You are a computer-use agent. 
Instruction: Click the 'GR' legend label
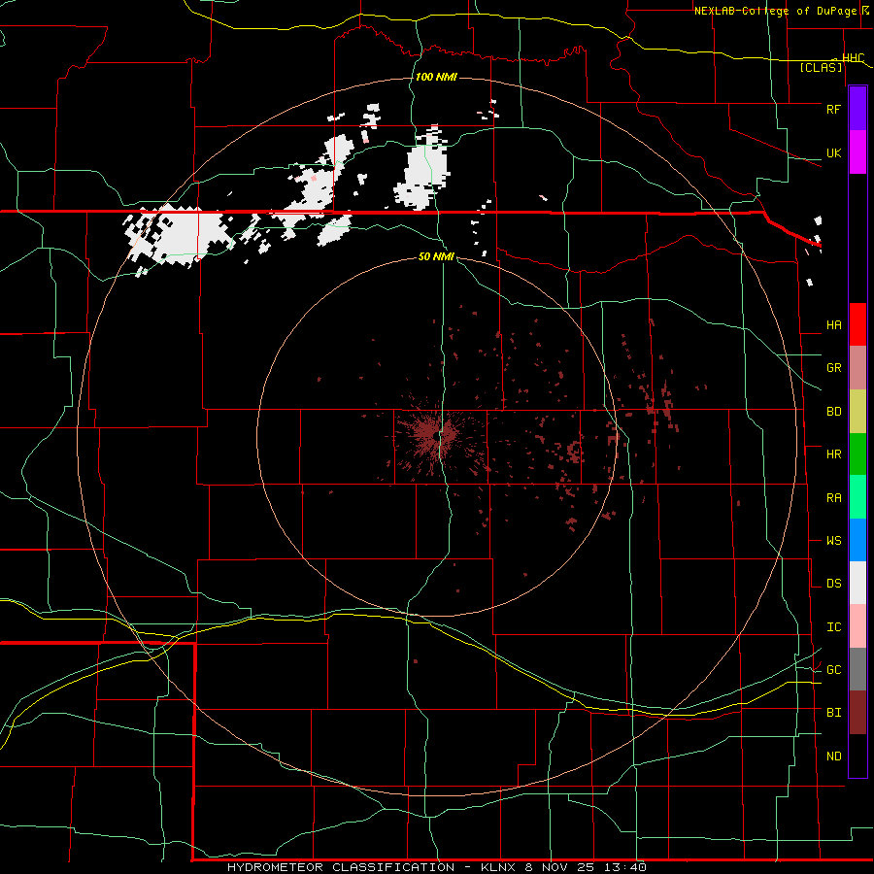point(833,368)
